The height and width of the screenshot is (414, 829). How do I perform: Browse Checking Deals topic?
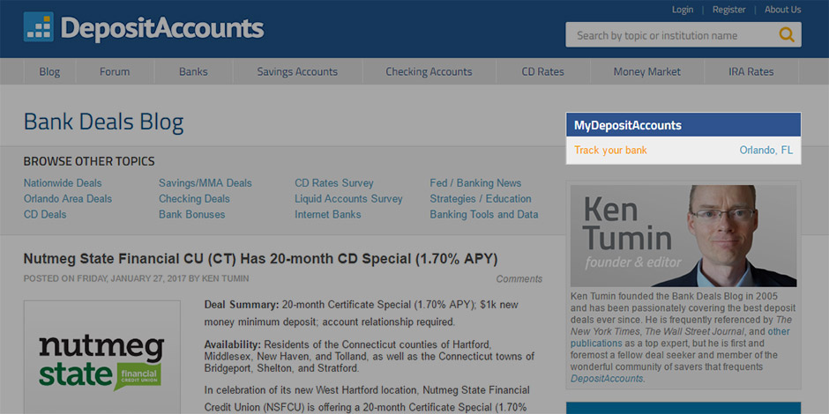194,199
